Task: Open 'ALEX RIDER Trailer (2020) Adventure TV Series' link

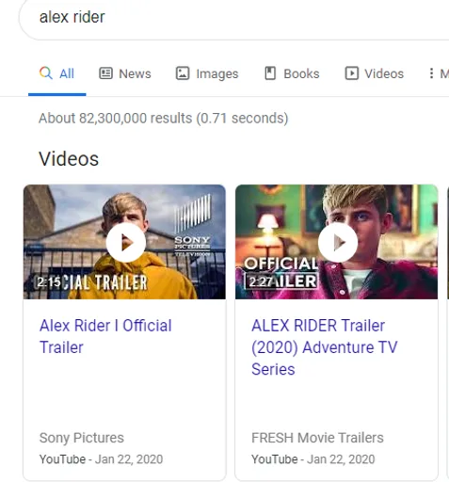Action: (325, 347)
